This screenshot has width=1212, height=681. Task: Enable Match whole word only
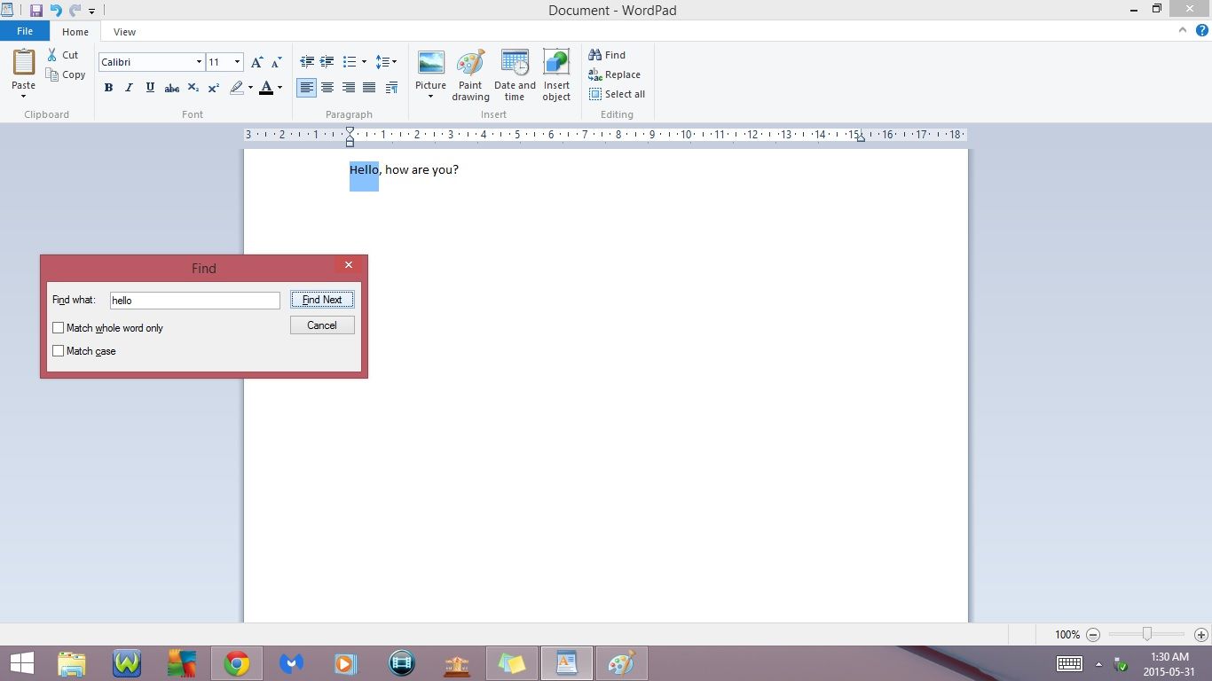click(x=59, y=327)
